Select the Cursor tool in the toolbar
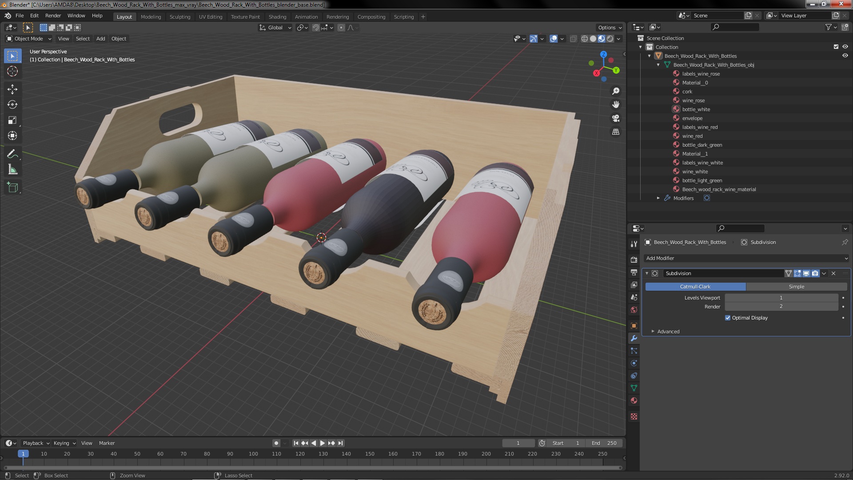This screenshot has width=853, height=480. (x=12, y=71)
